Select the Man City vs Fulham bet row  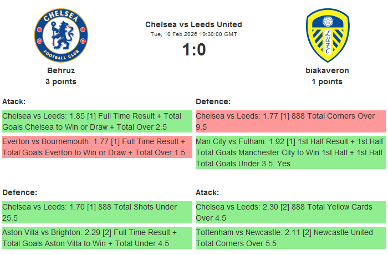290,152
